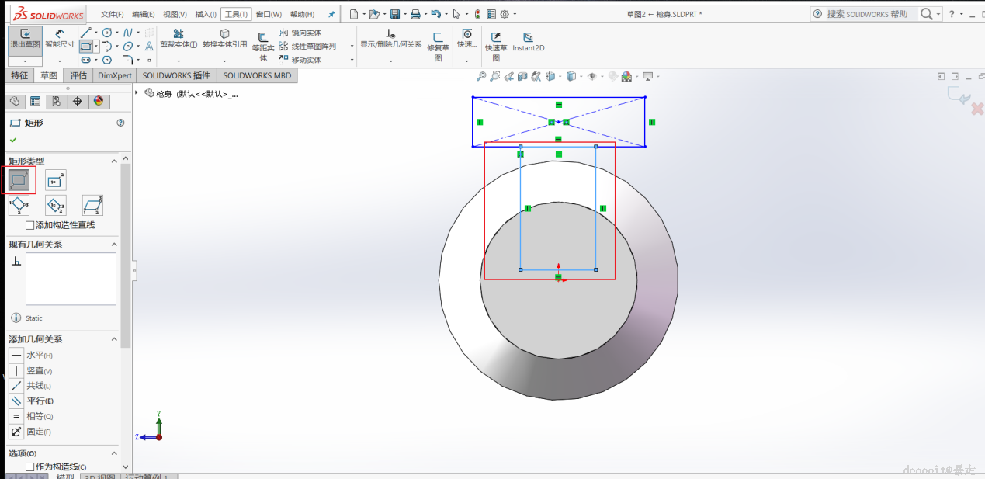The width and height of the screenshot is (985, 479).
Task: Switch to the 特征 tab
Action: 19,75
